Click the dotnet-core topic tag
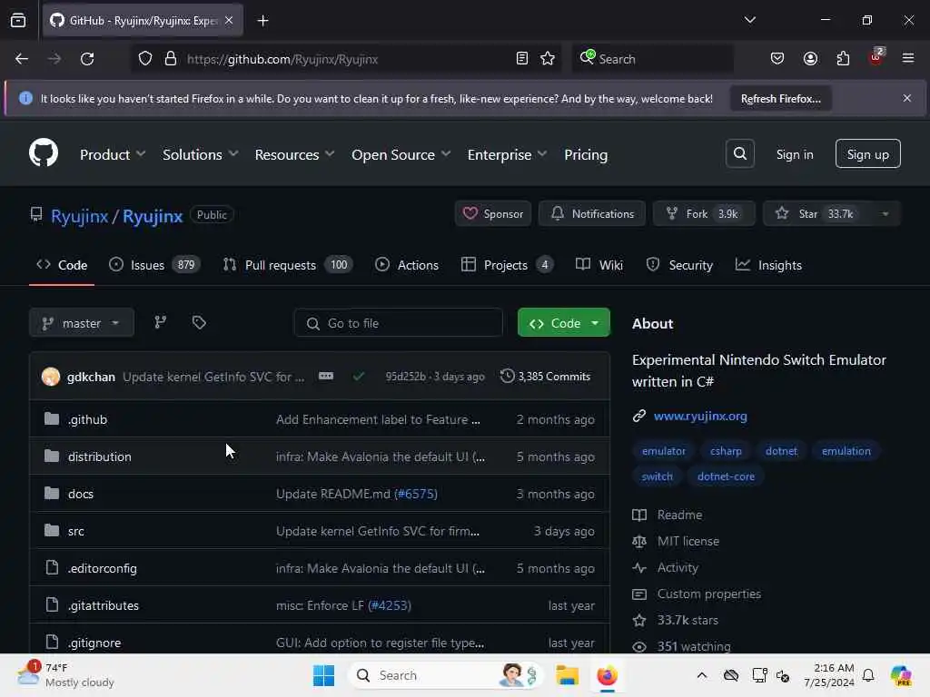 pos(726,476)
